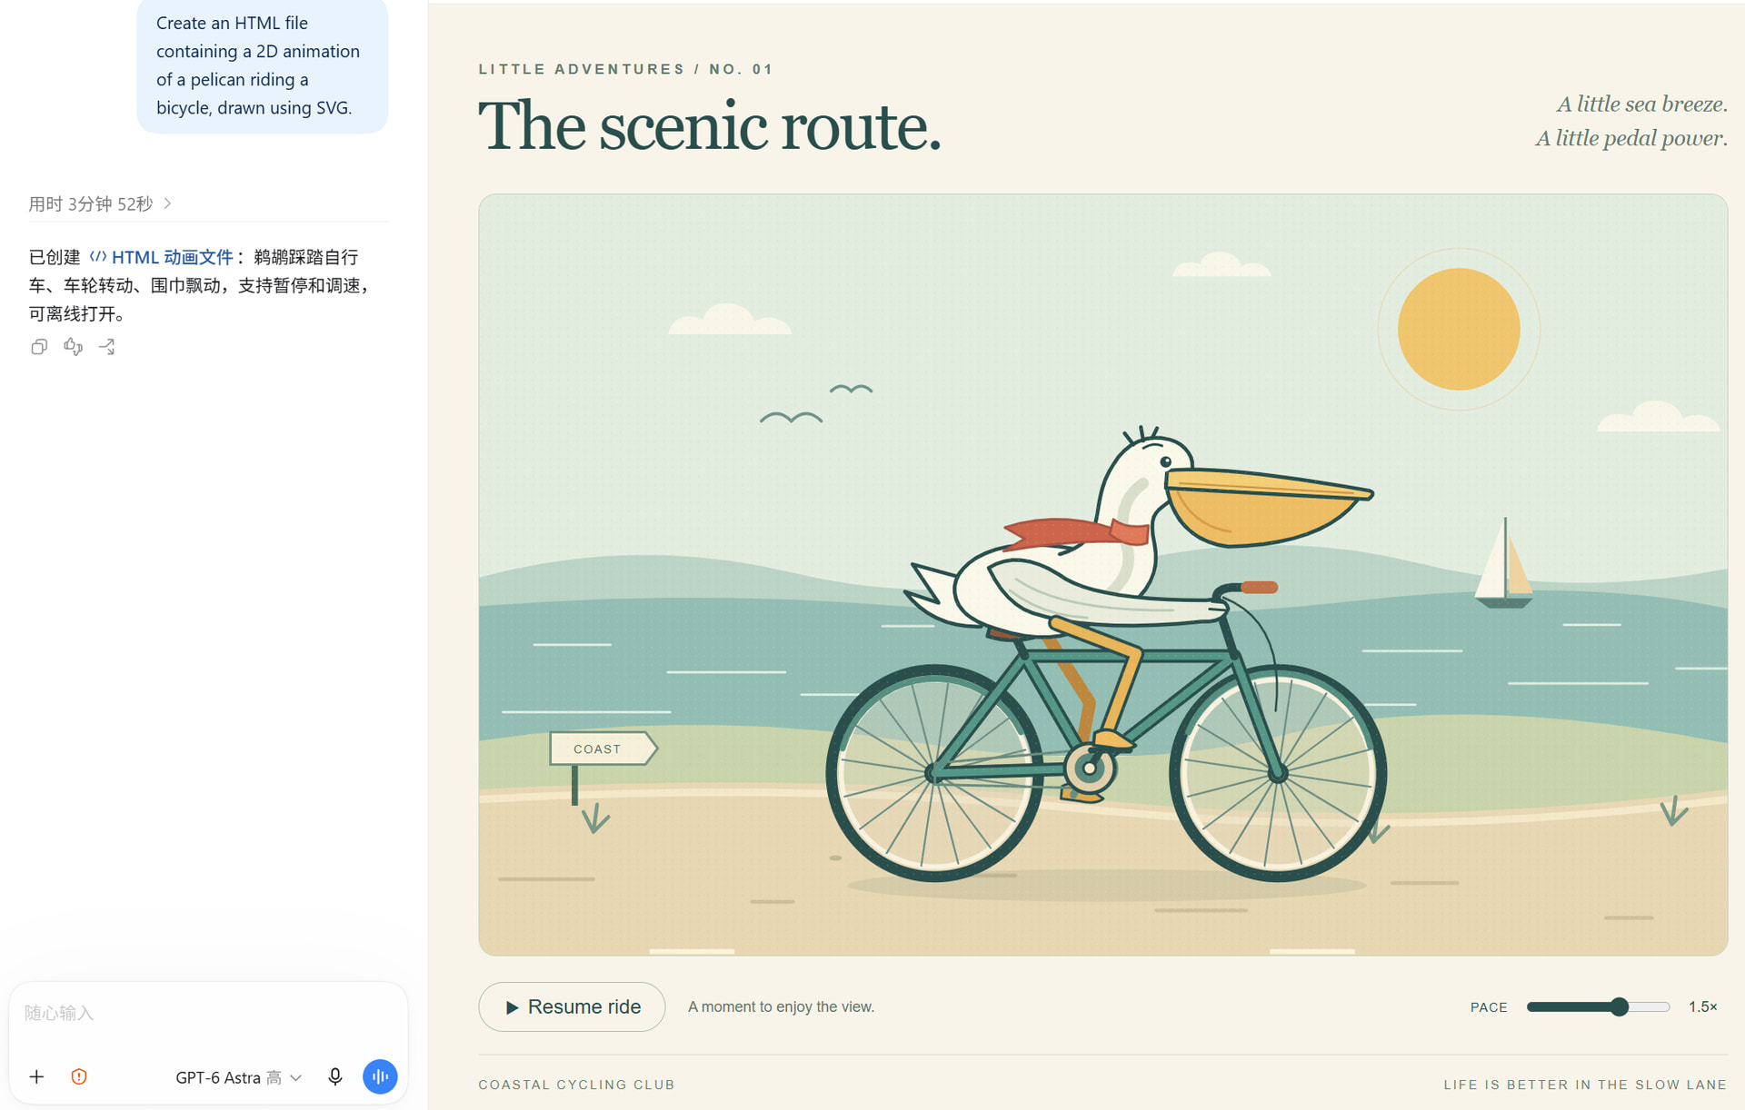Click the red shield warning icon
Screen dimensions: 1745x1110
coord(79,1076)
